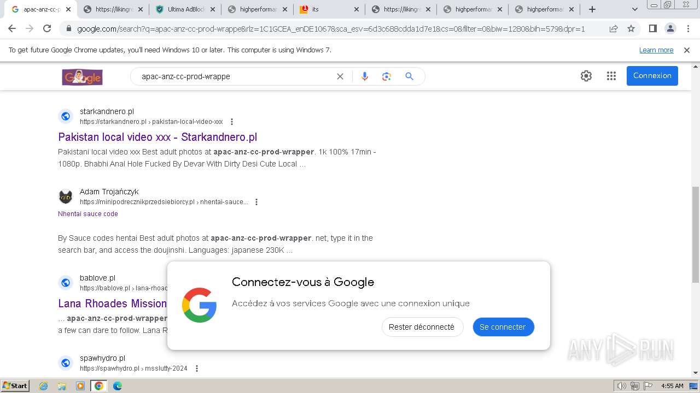Viewport: 700px width, 393px height.
Task: Click the page vertical scrollbar thumb
Action: tap(695, 235)
